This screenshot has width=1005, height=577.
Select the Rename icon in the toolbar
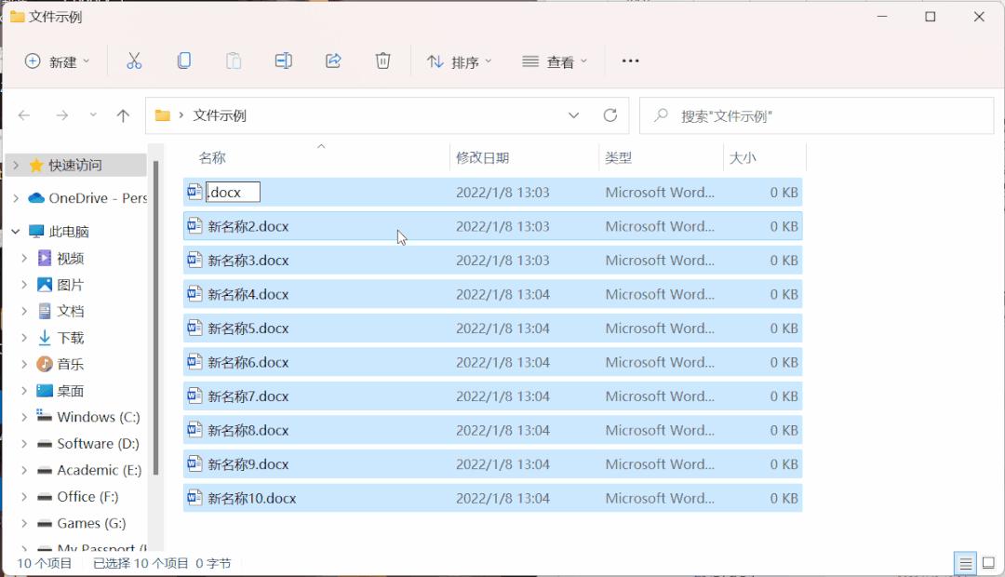[283, 60]
